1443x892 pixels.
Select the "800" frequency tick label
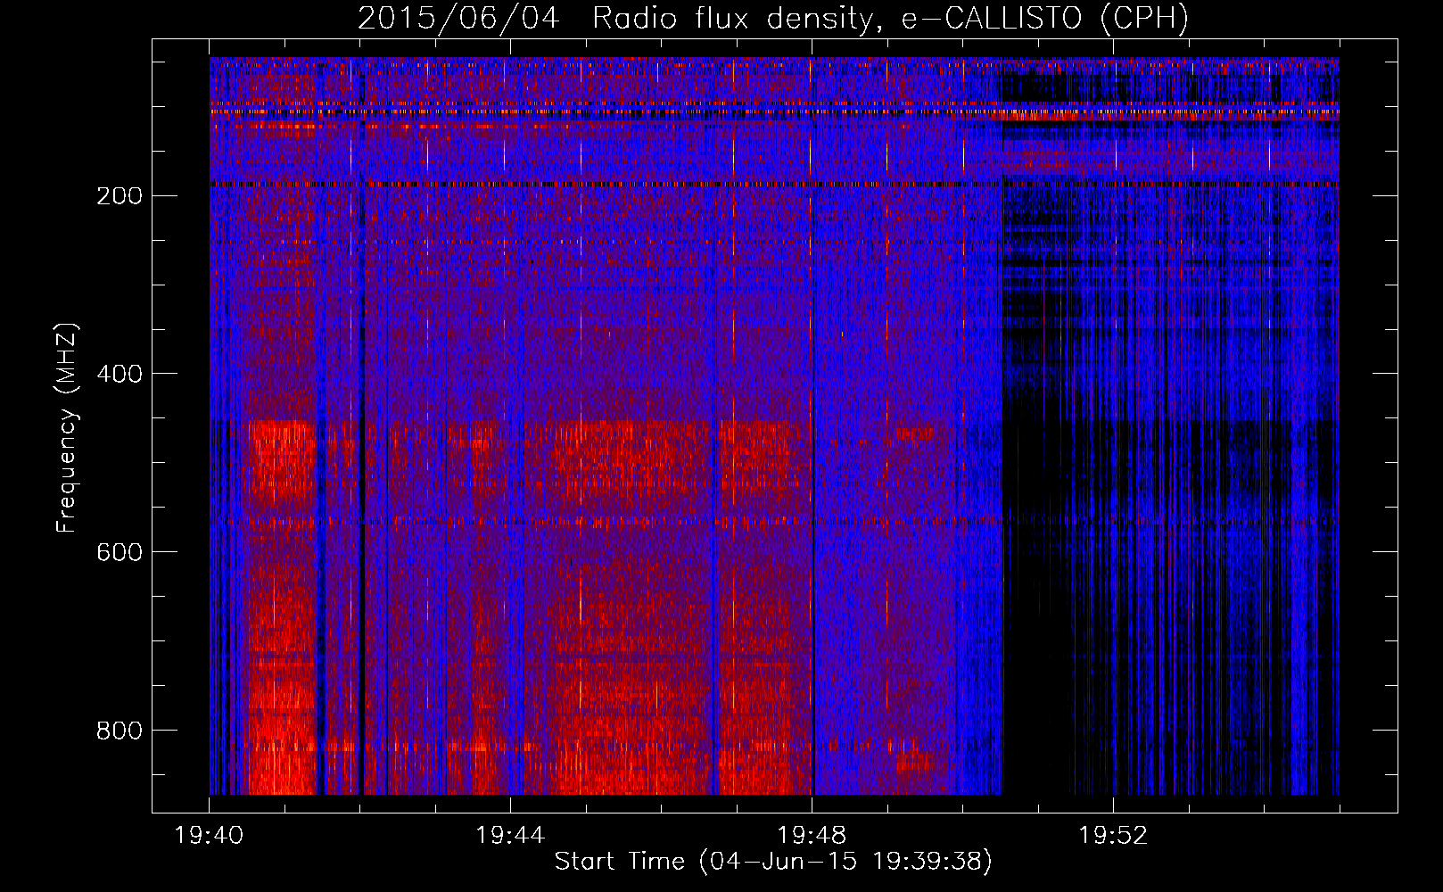120,731
